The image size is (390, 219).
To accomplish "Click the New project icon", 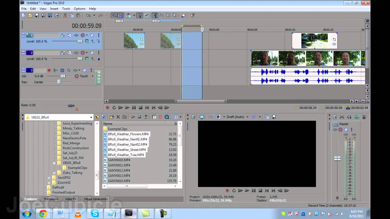I will coord(23,15).
